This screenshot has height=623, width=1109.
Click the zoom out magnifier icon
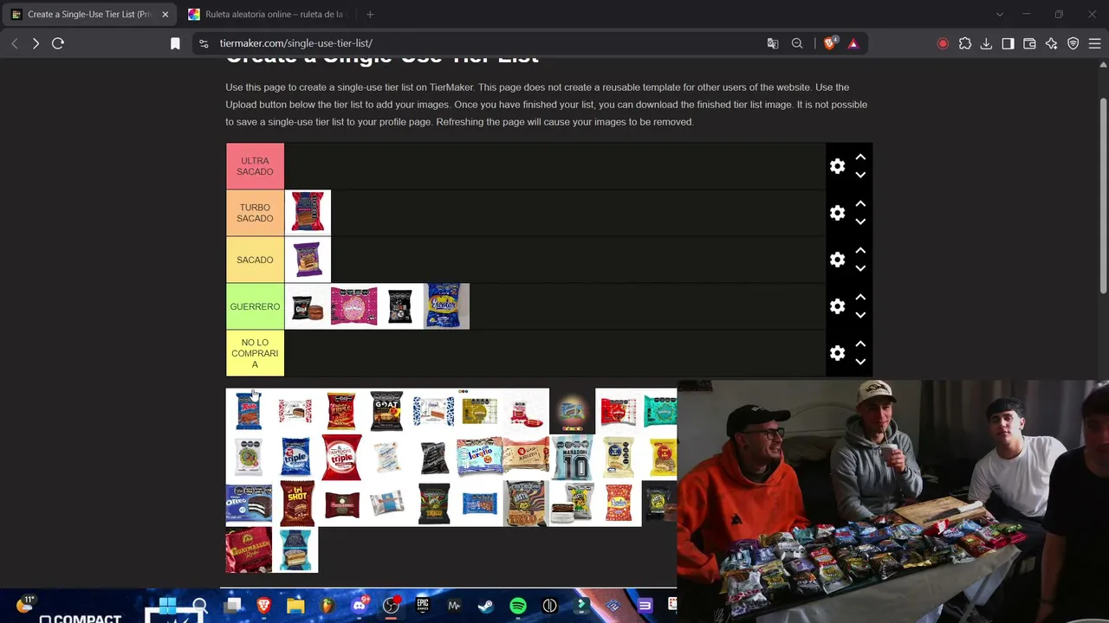pyautogui.click(x=797, y=43)
